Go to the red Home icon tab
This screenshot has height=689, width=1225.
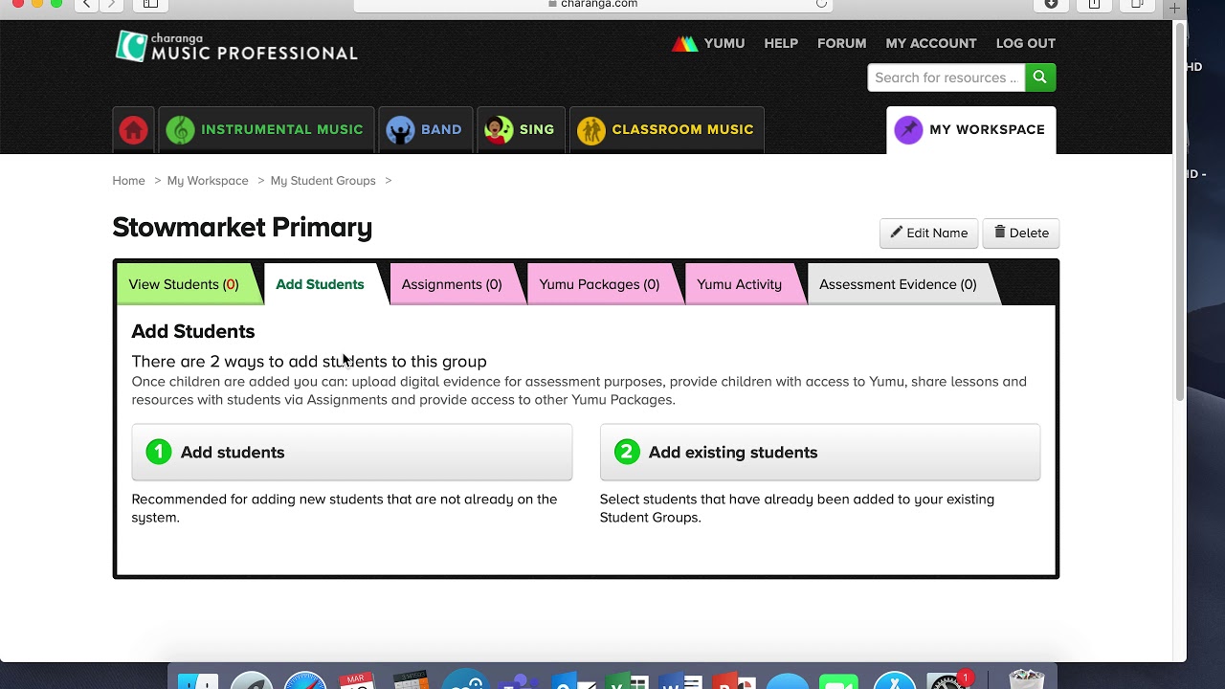[134, 130]
